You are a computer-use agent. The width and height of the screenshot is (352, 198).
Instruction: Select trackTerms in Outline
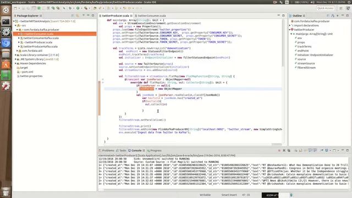click(304, 46)
